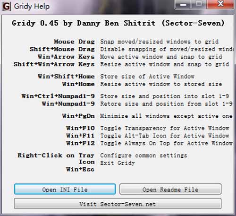Click the Exit Gridy description text

pos(118,163)
